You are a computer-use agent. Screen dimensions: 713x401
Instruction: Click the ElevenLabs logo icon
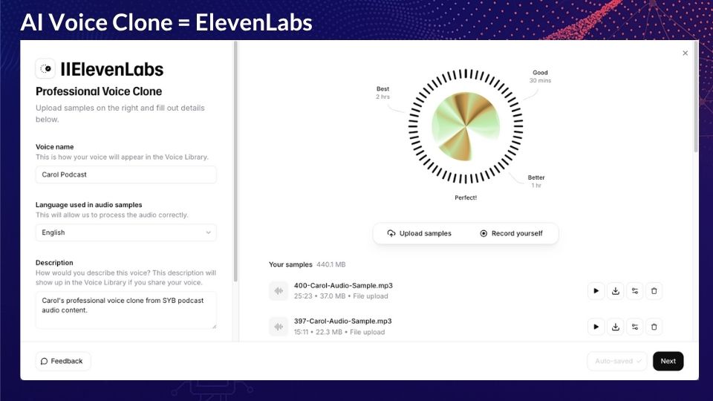(45, 68)
